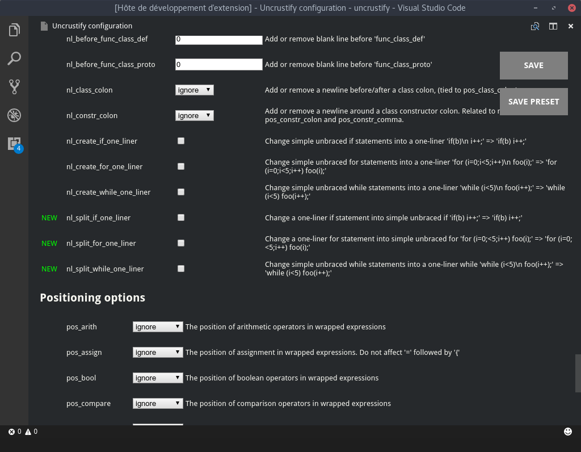Click the SAVE PRESET button
Viewport: 581px width, 452px height.
pyautogui.click(x=533, y=102)
